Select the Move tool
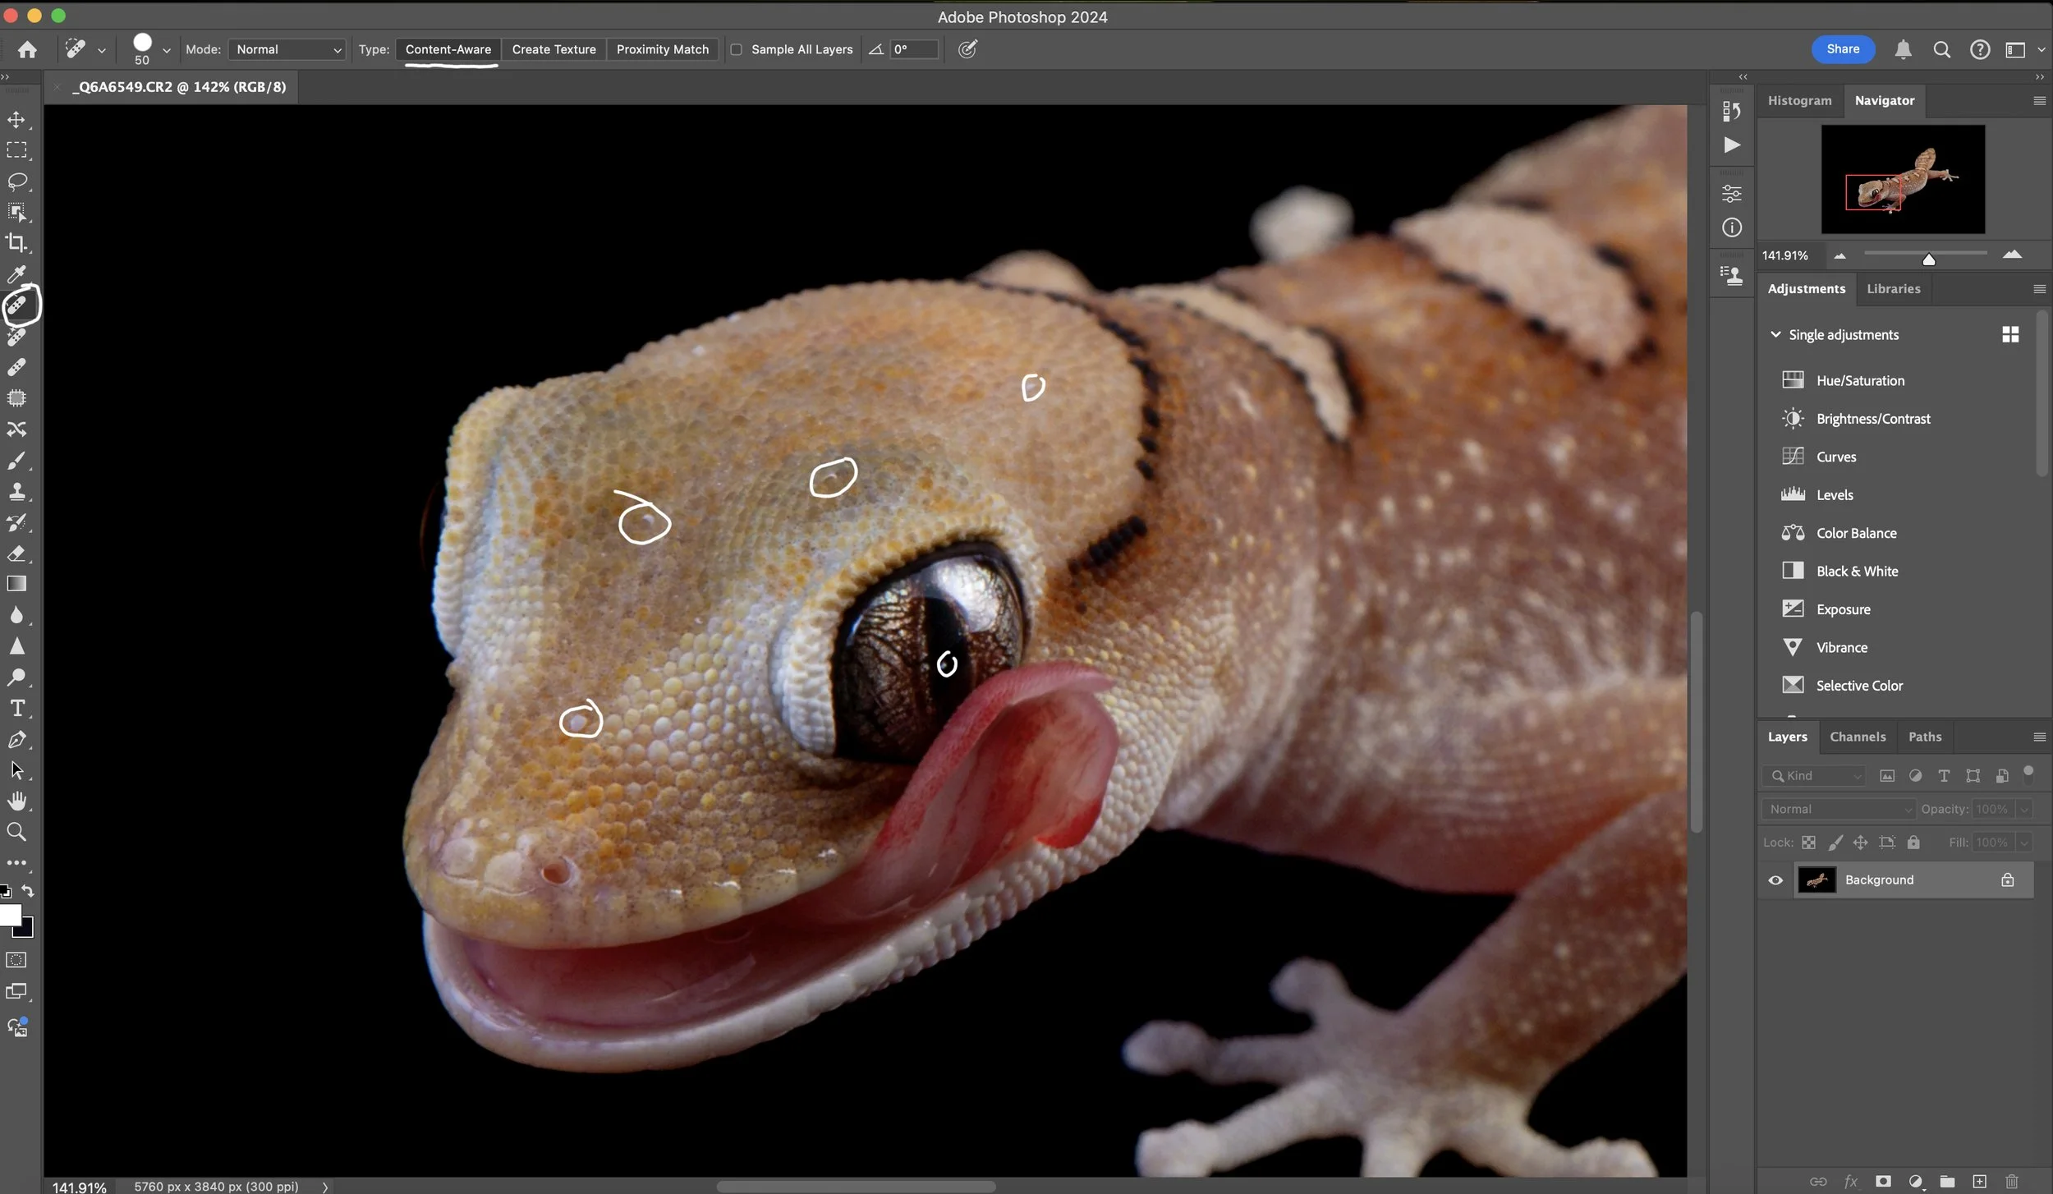Image resolution: width=2053 pixels, height=1194 pixels. point(17,118)
